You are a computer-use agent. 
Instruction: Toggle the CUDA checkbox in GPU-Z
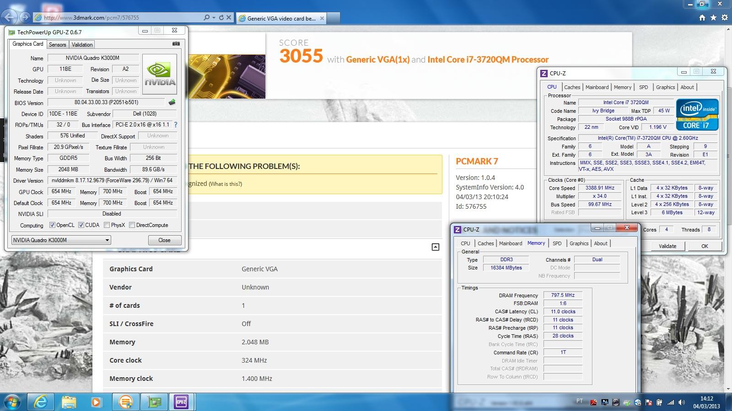coord(81,225)
